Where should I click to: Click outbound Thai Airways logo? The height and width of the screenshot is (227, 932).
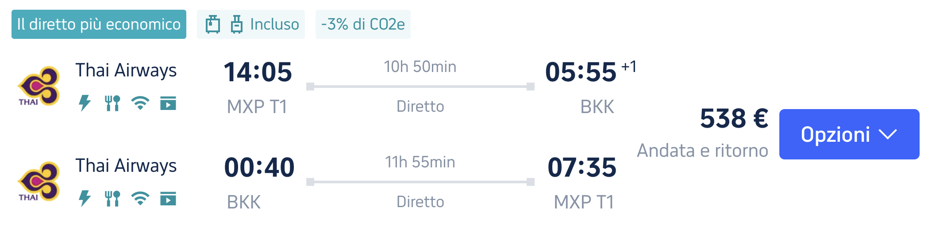[39, 86]
